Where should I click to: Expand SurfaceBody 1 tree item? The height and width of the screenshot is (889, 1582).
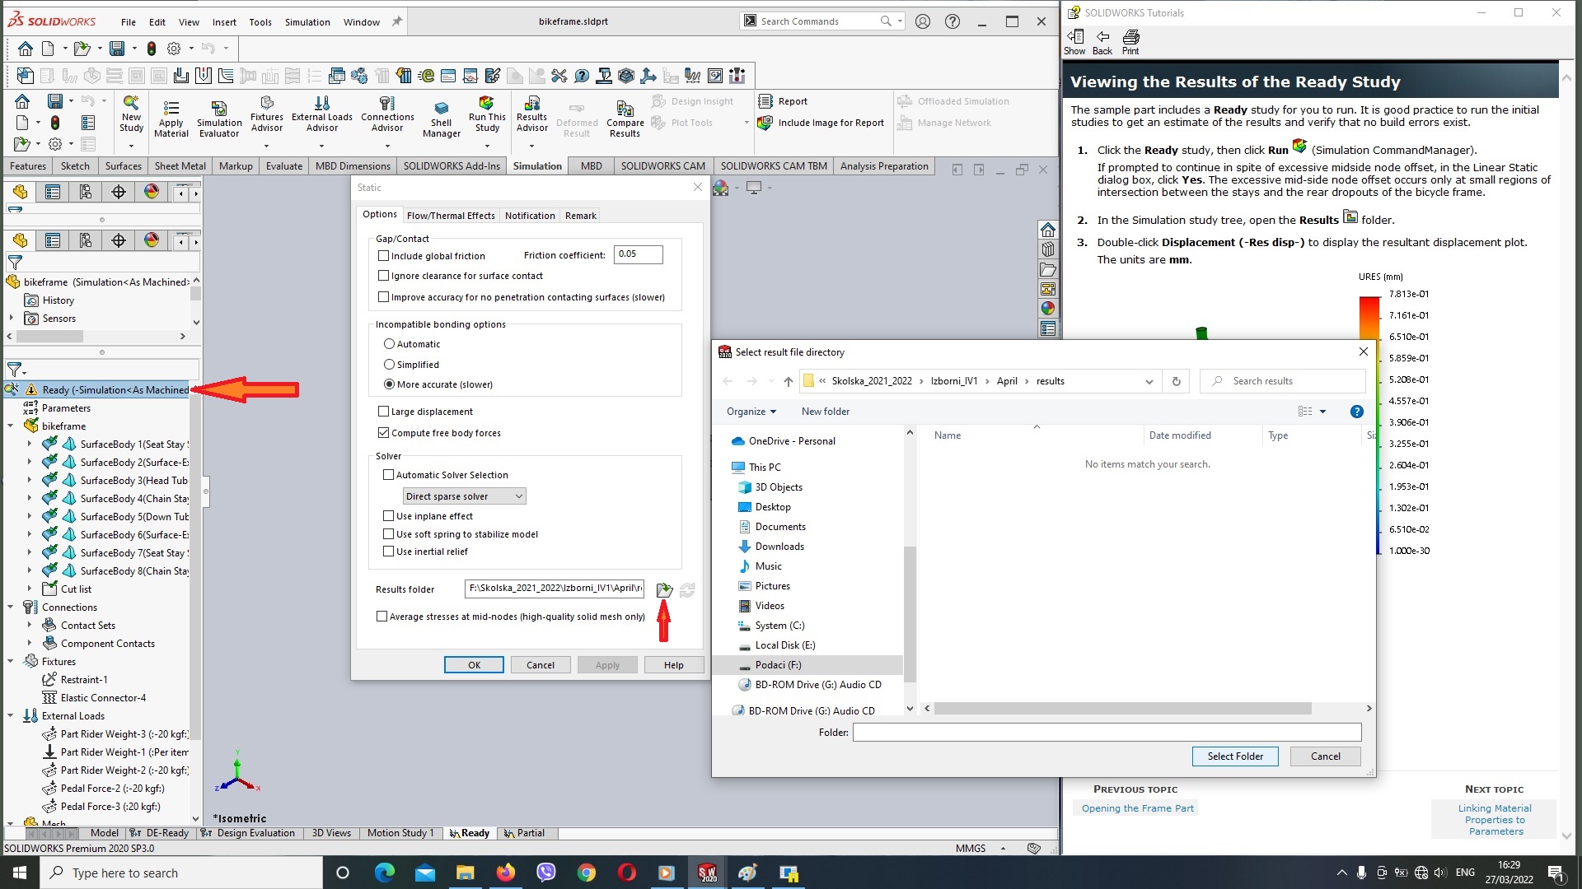pyautogui.click(x=30, y=444)
